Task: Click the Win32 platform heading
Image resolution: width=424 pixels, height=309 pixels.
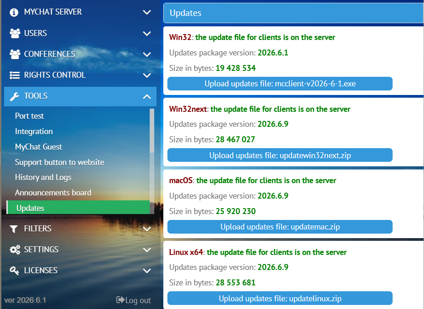Action: [x=180, y=37]
